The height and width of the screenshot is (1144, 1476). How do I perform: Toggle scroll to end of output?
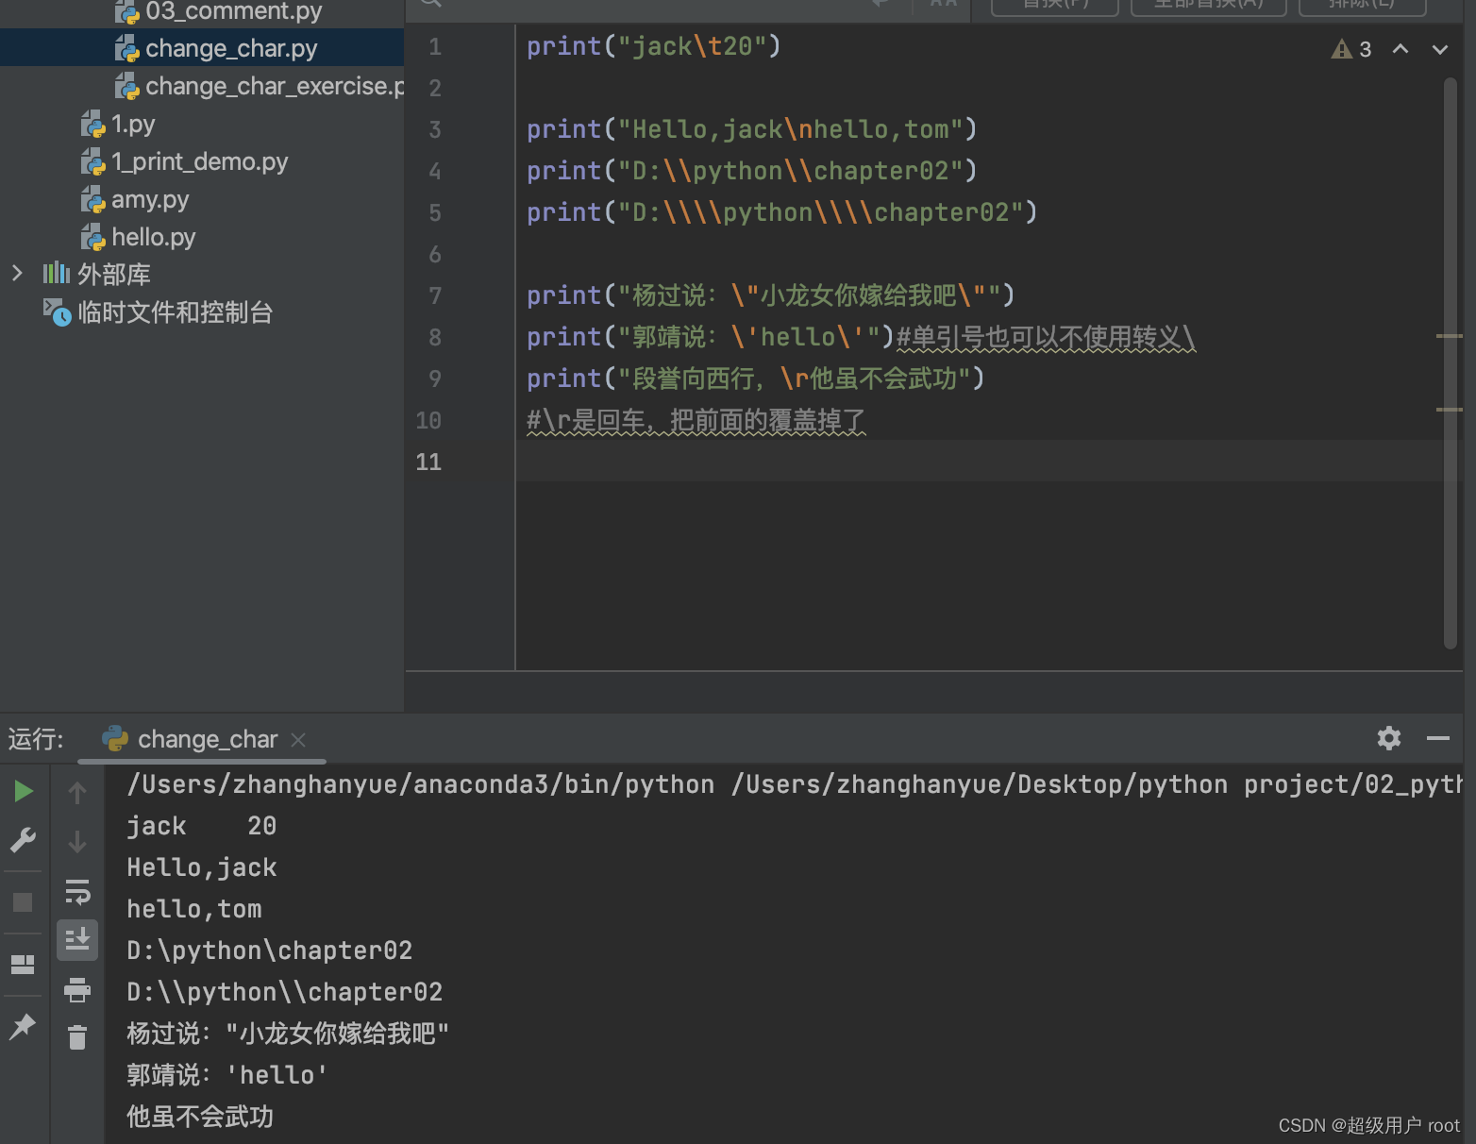[77, 940]
